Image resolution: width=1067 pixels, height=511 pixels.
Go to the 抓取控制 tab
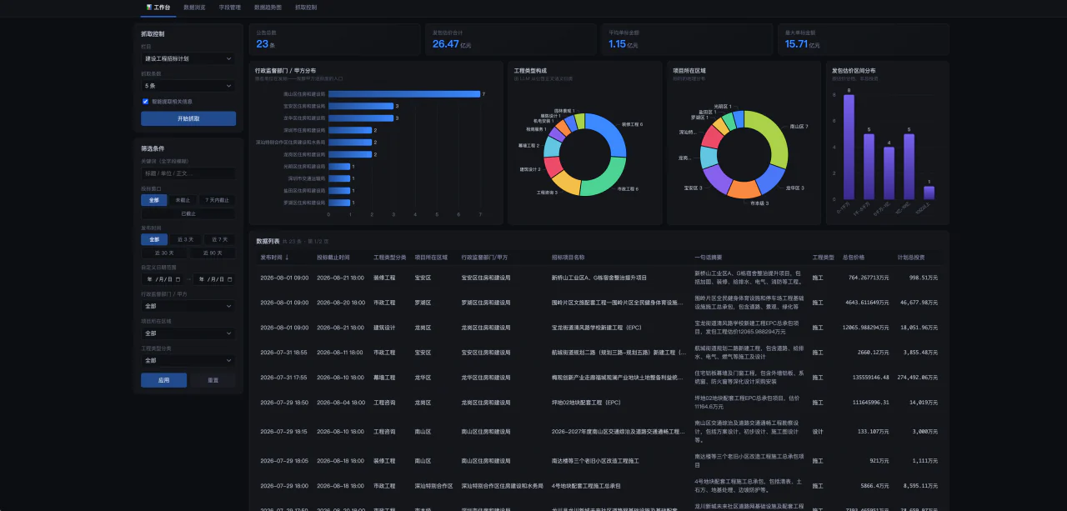point(306,7)
